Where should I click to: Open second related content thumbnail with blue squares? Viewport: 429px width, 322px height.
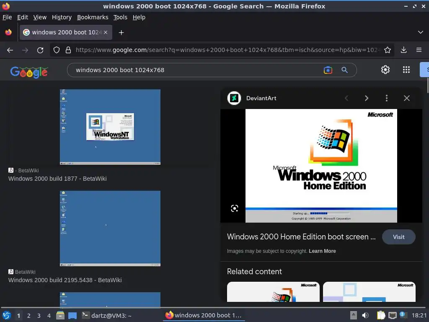tap(369, 292)
